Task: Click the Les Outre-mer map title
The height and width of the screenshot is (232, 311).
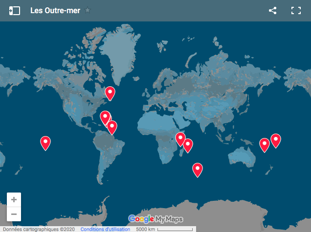Action: tap(55, 11)
